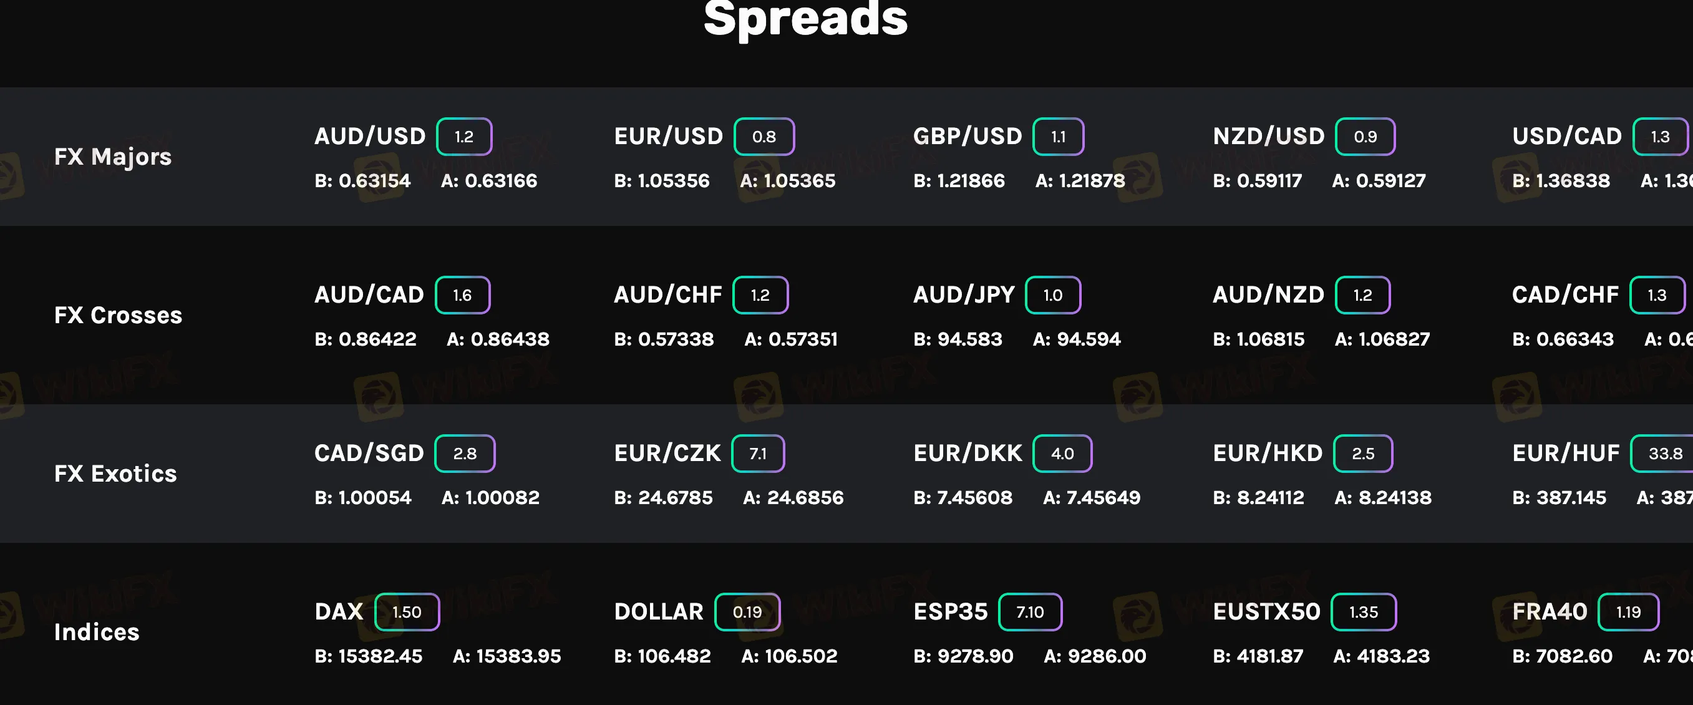The image size is (1693, 705).
Task: Select the AUD/NZD pair label
Action: coord(1268,295)
